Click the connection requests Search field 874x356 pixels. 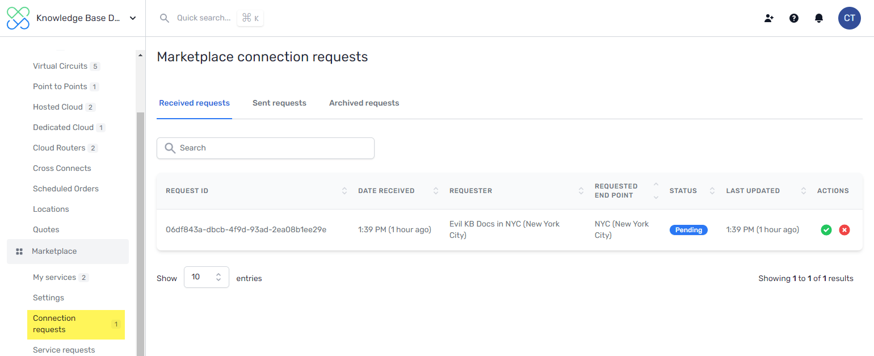[266, 148]
